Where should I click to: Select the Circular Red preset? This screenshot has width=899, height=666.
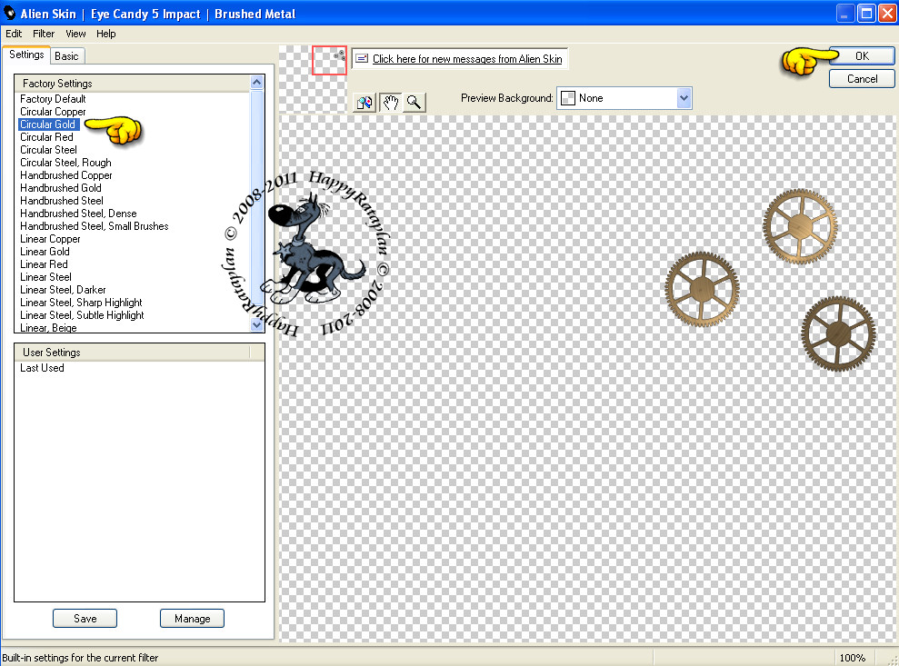46,137
